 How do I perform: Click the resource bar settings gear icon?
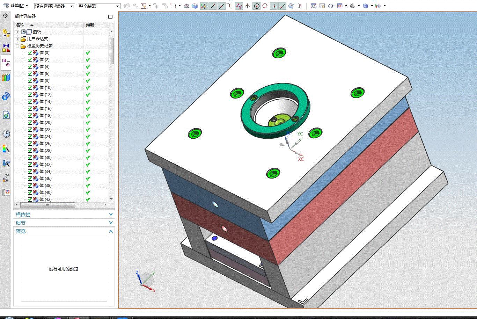(5, 16)
